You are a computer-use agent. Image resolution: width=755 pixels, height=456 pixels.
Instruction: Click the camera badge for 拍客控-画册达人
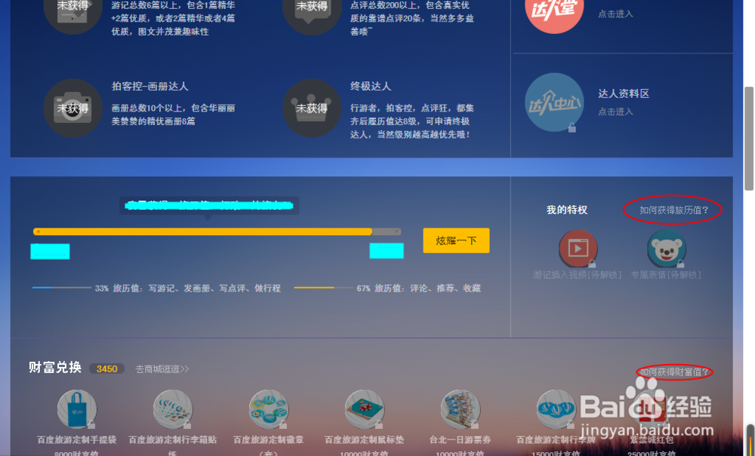(x=72, y=108)
